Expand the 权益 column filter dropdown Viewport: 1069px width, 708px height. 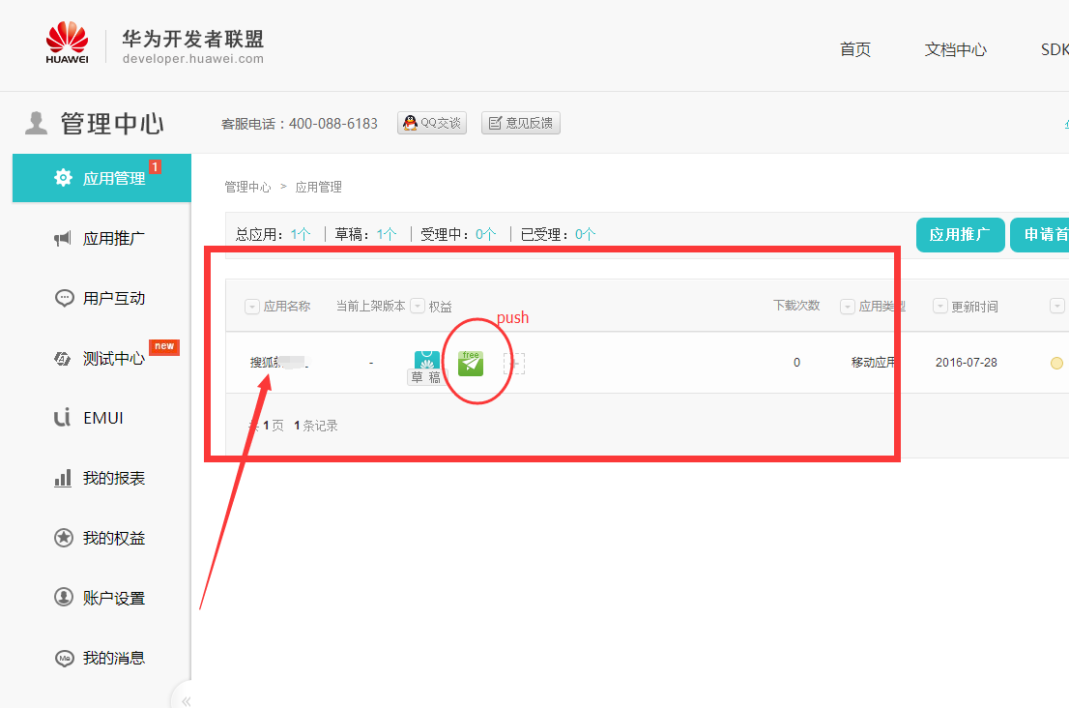(418, 307)
